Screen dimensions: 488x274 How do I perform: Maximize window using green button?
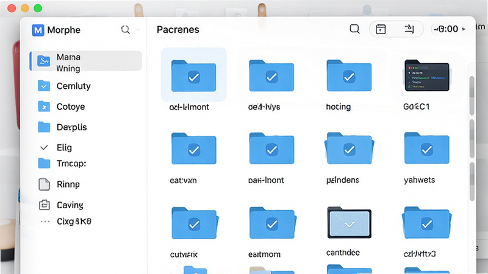(38, 9)
